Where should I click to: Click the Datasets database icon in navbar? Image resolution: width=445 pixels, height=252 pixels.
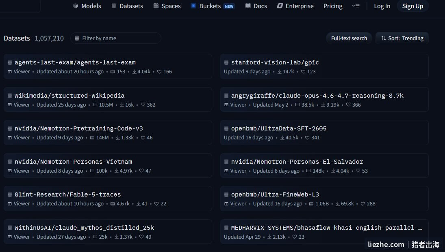point(113,6)
